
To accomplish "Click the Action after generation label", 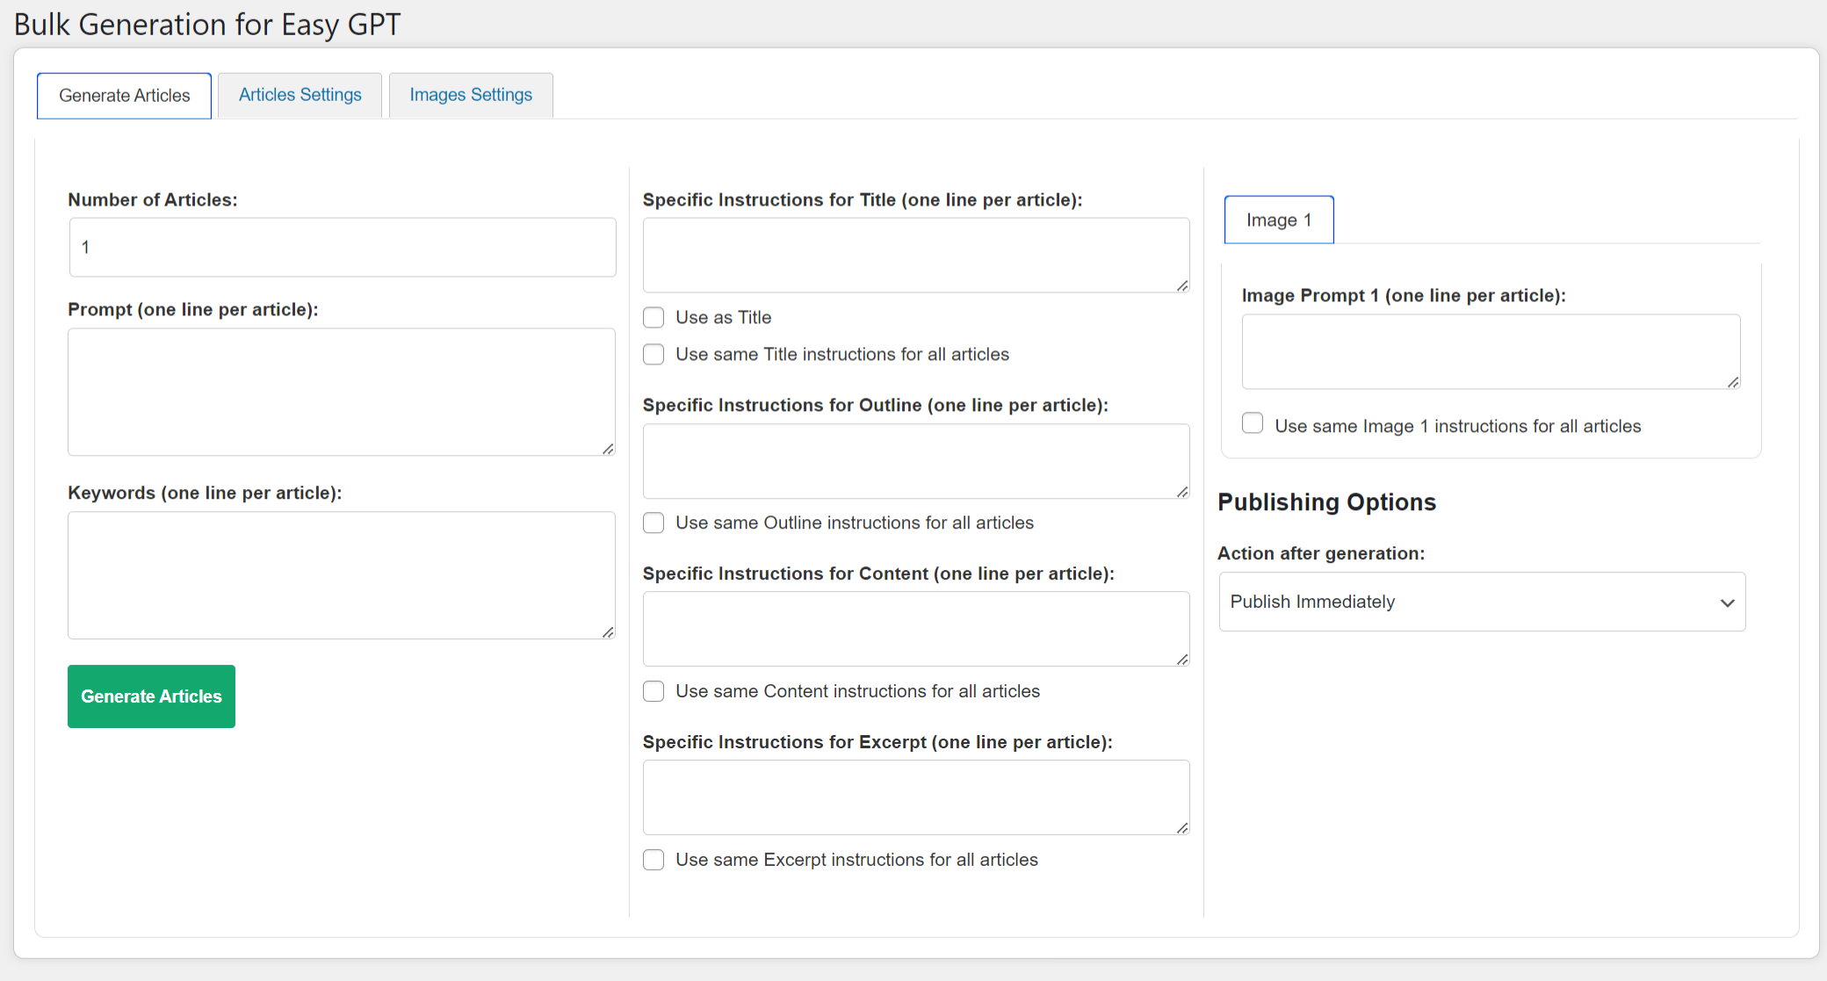I will pyautogui.click(x=1321, y=553).
